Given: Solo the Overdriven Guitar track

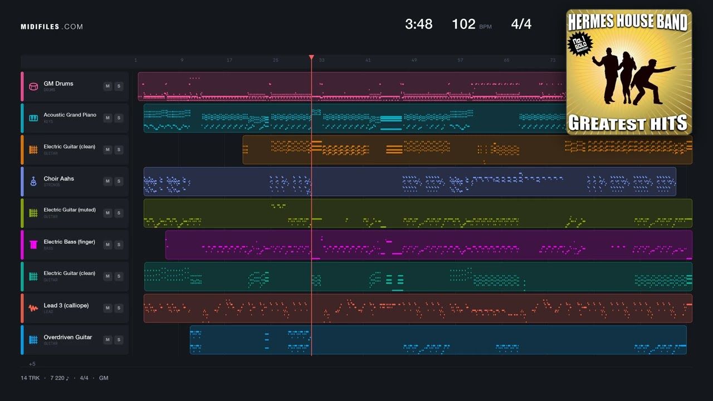Looking at the screenshot, I should (x=119, y=340).
